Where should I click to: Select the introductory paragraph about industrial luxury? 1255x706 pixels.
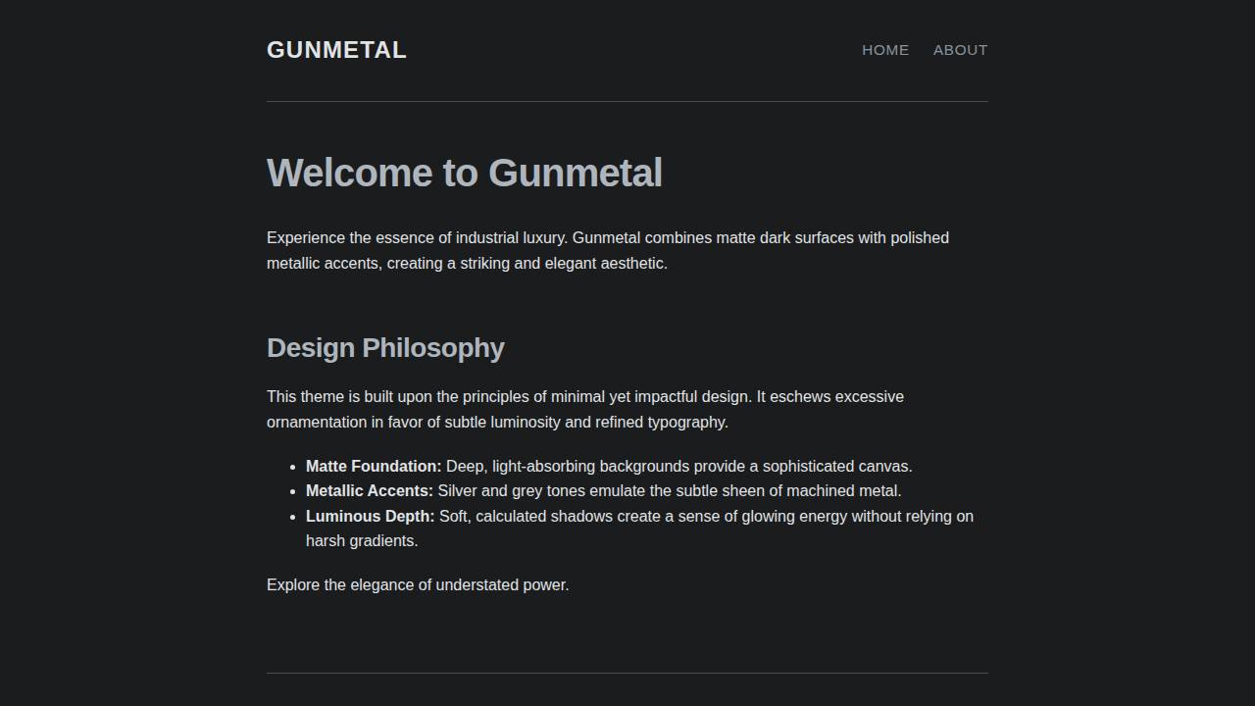tap(607, 250)
